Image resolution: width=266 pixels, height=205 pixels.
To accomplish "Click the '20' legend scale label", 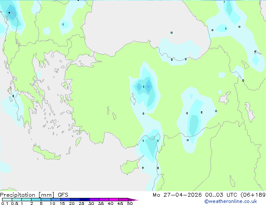I will pyautogui.click(x=72, y=203).
